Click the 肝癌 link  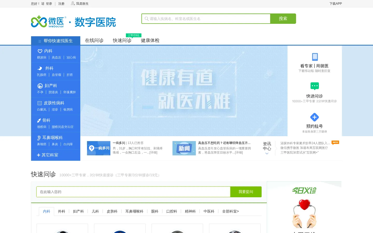tap(70, 75)
